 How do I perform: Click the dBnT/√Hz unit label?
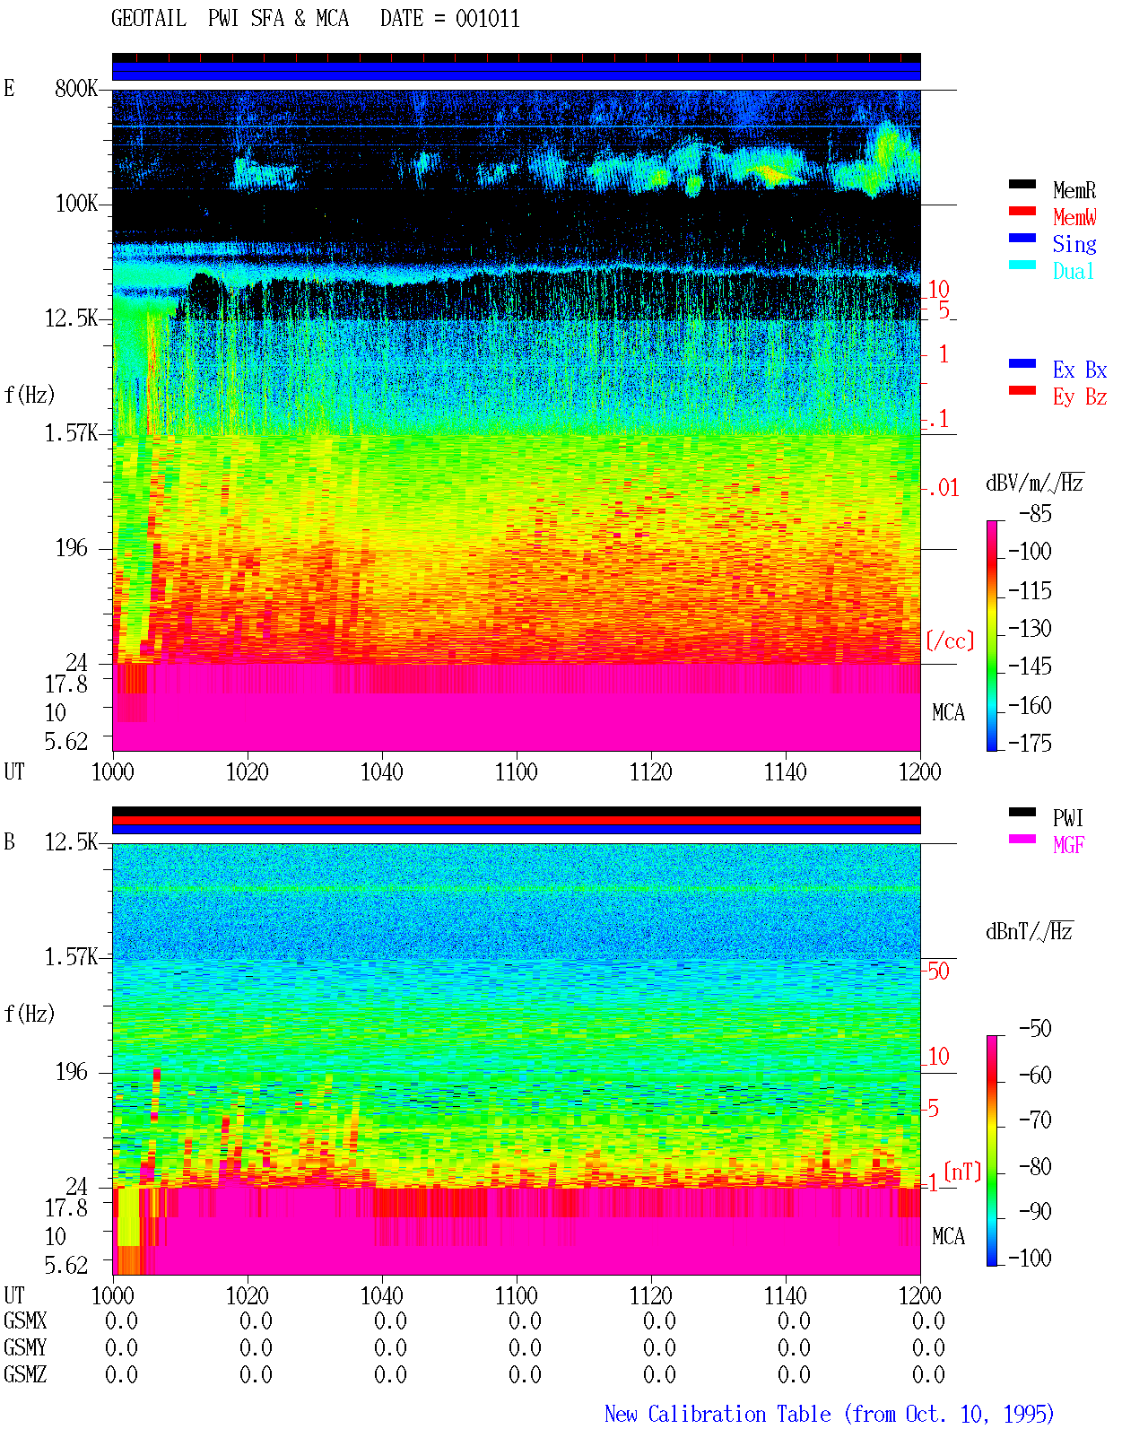tap(1029, 931)
